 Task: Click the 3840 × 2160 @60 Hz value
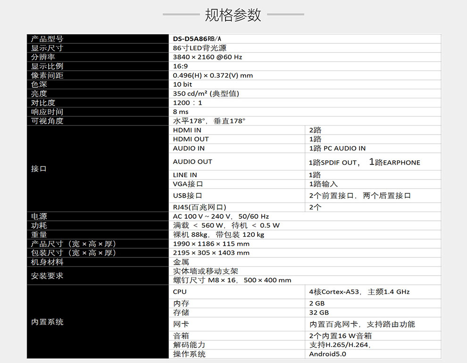[207, 57]
